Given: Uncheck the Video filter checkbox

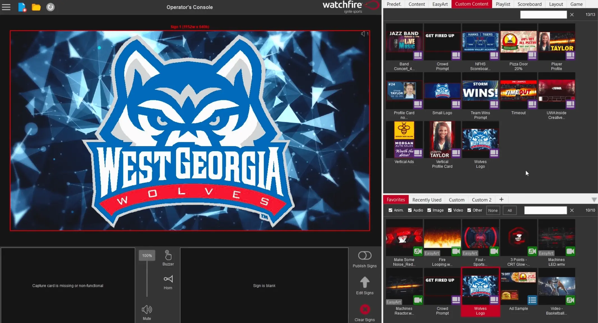Looking at the screenshot, I should [x=450, y=210].
